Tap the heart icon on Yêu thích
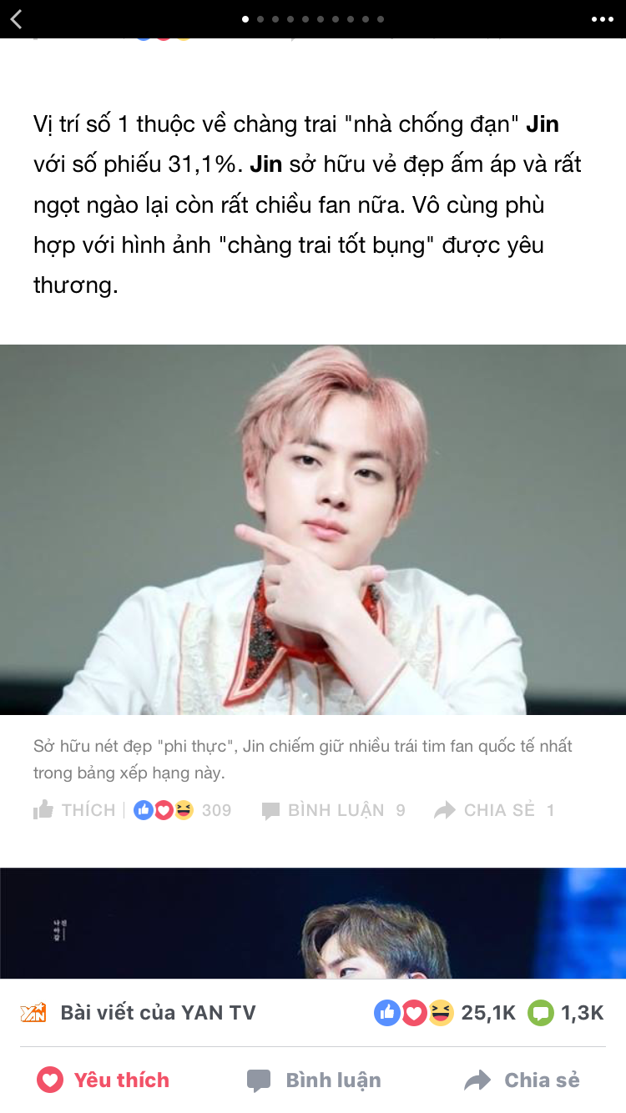This screenshot has width=626, height=1113. [x=50, y=1080]
